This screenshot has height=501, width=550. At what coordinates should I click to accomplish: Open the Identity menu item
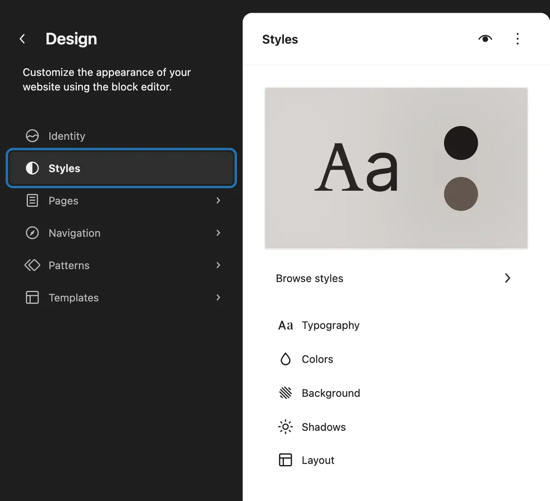coord(122,136)
